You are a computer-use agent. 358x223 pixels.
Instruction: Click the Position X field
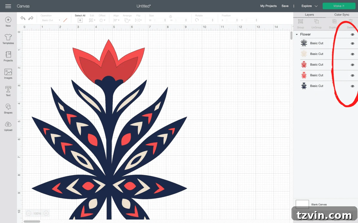coord(232,20)
